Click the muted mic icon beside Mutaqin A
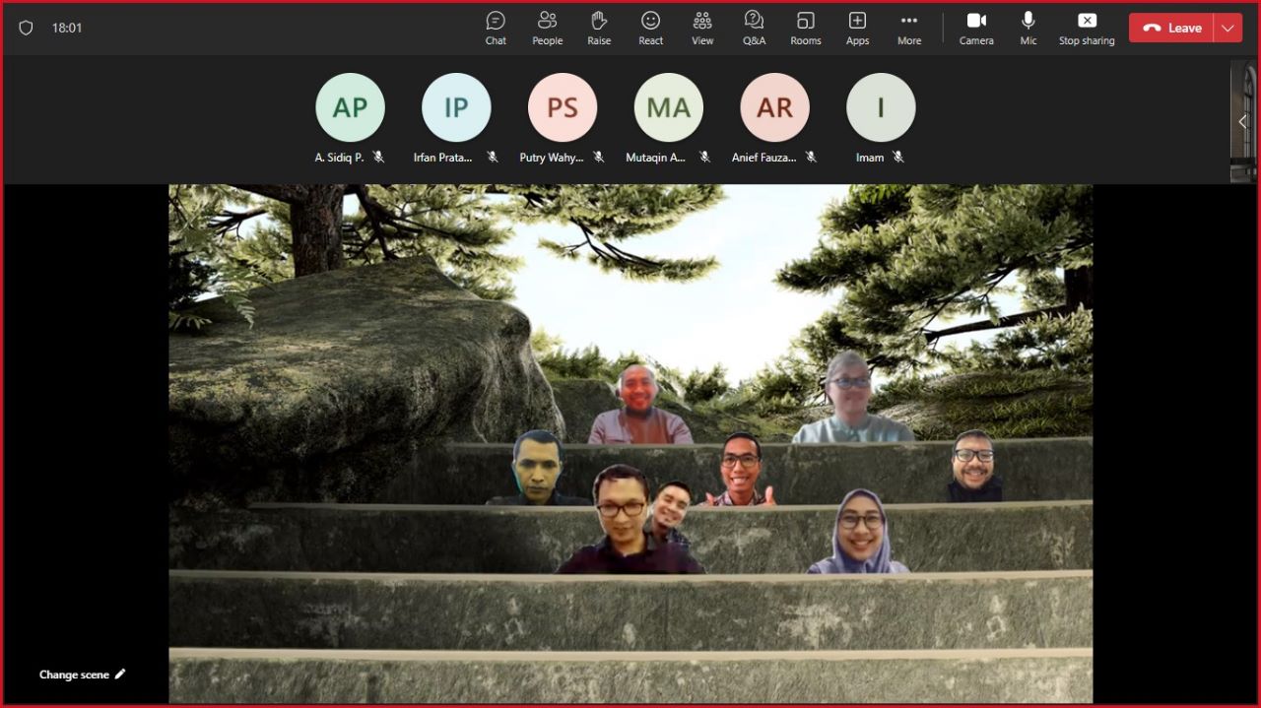This screenshot has width=1261, height=708. 704,157
